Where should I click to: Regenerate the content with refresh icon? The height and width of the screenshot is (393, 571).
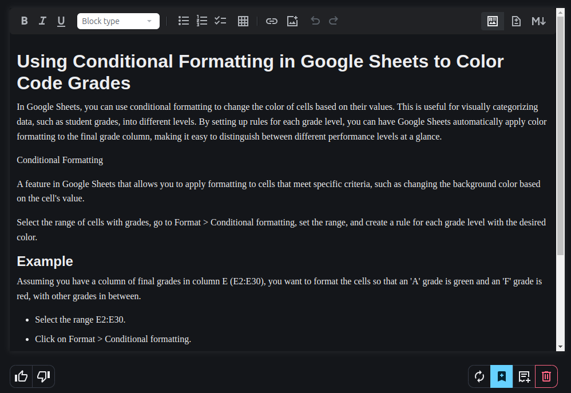(479, 376)
